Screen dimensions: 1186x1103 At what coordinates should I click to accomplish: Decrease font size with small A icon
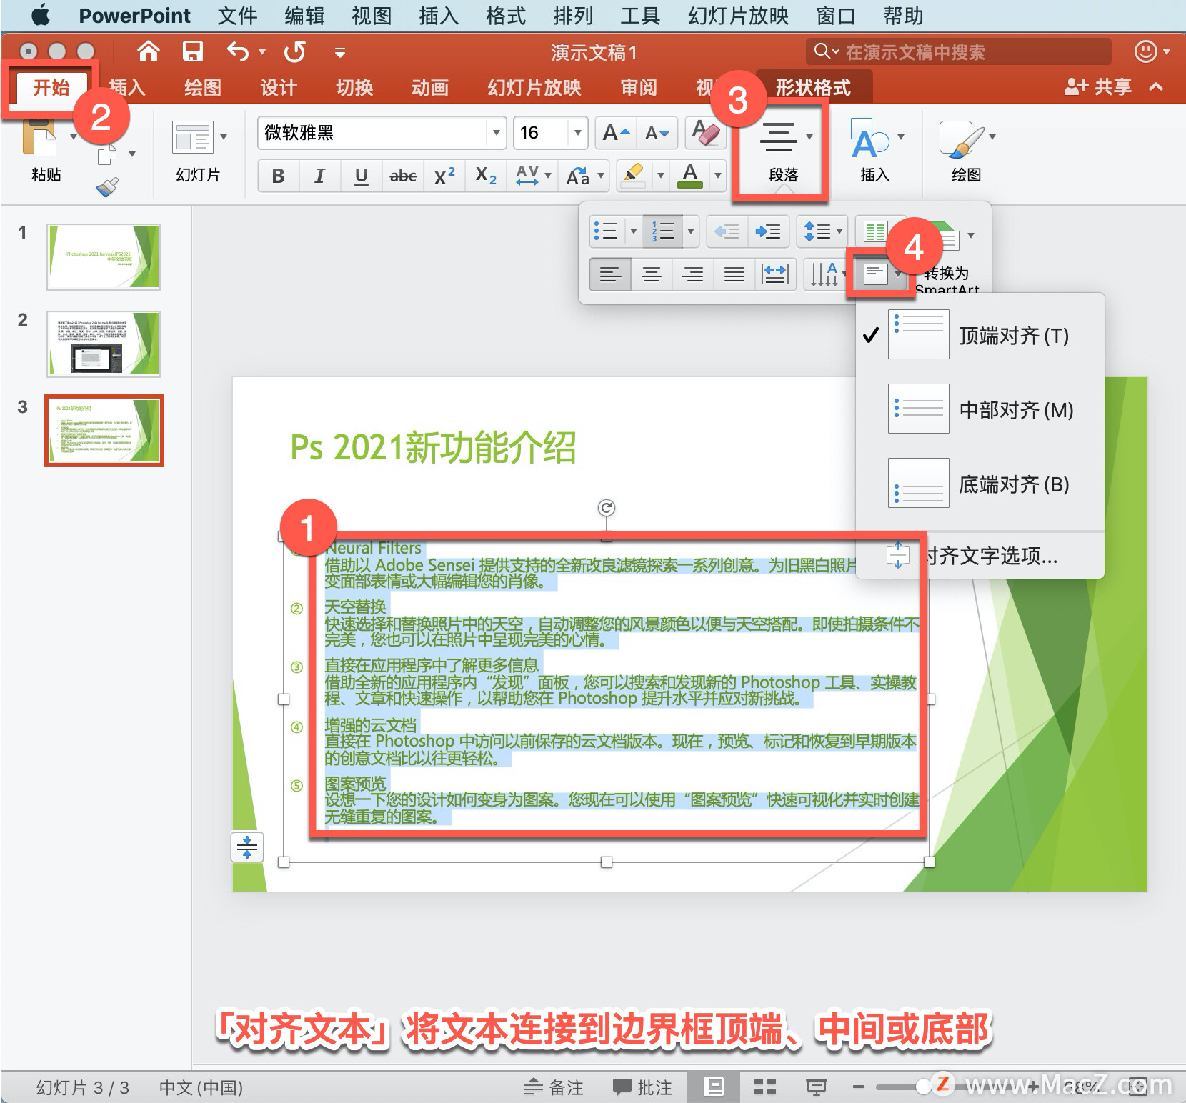pyautogui.click(x=657, y=133)
